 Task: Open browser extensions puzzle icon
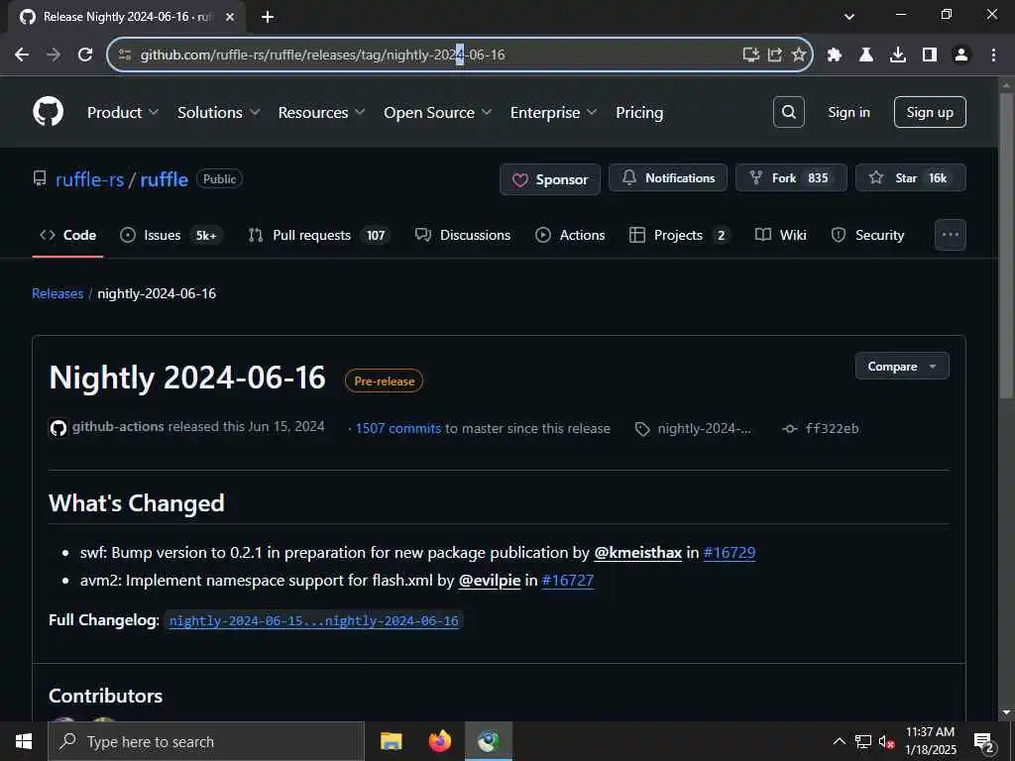pyautogui.click(x=835, y=54)
